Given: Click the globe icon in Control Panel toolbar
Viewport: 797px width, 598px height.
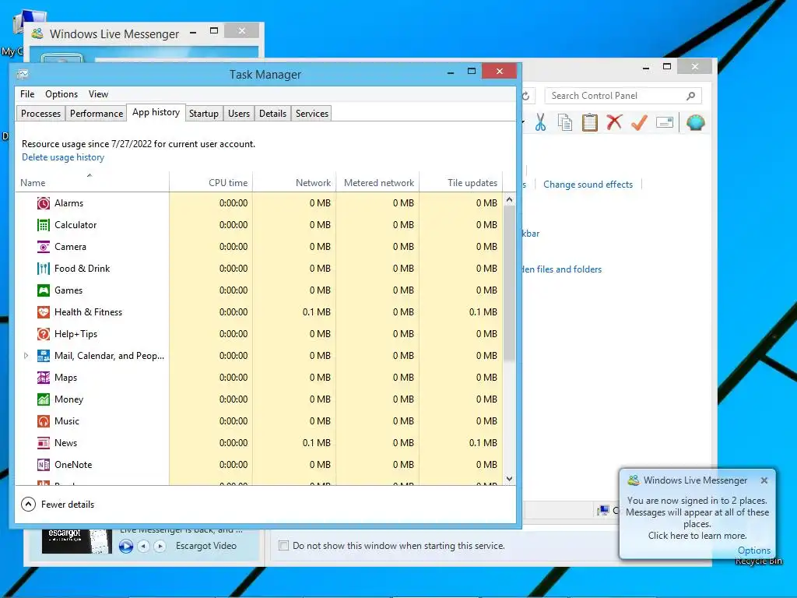Looking at the screenshot, I should click(x=695, y=122).
